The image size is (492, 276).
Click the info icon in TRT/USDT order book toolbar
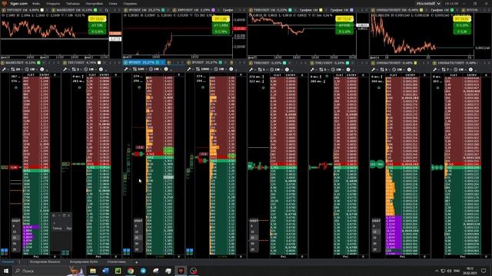[x=101, y=69]
